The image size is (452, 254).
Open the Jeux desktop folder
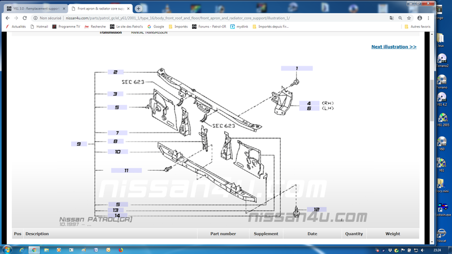click(x=441, y=40)
